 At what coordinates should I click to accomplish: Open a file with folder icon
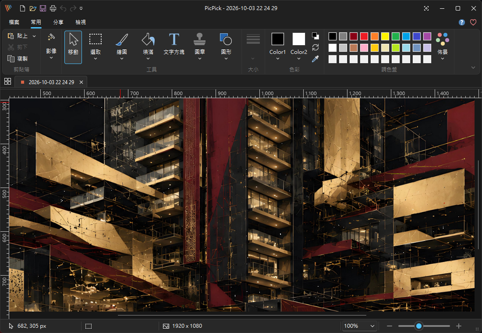32,8
